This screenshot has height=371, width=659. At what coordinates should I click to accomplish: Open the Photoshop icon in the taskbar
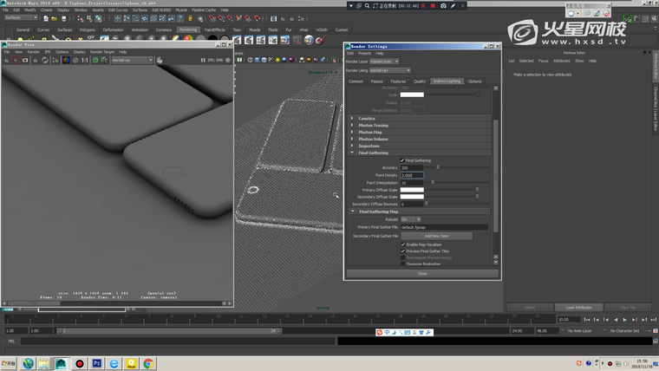pos(96,363)
